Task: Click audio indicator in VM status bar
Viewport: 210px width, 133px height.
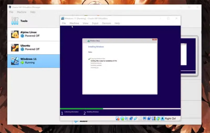Action: (127, 118)
